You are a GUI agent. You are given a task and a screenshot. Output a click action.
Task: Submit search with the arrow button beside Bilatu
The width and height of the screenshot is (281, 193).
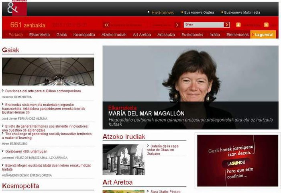[x=227, y=25]
